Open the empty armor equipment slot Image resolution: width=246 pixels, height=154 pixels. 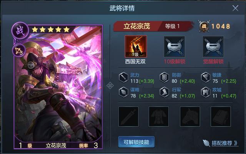tap(159, 116)
